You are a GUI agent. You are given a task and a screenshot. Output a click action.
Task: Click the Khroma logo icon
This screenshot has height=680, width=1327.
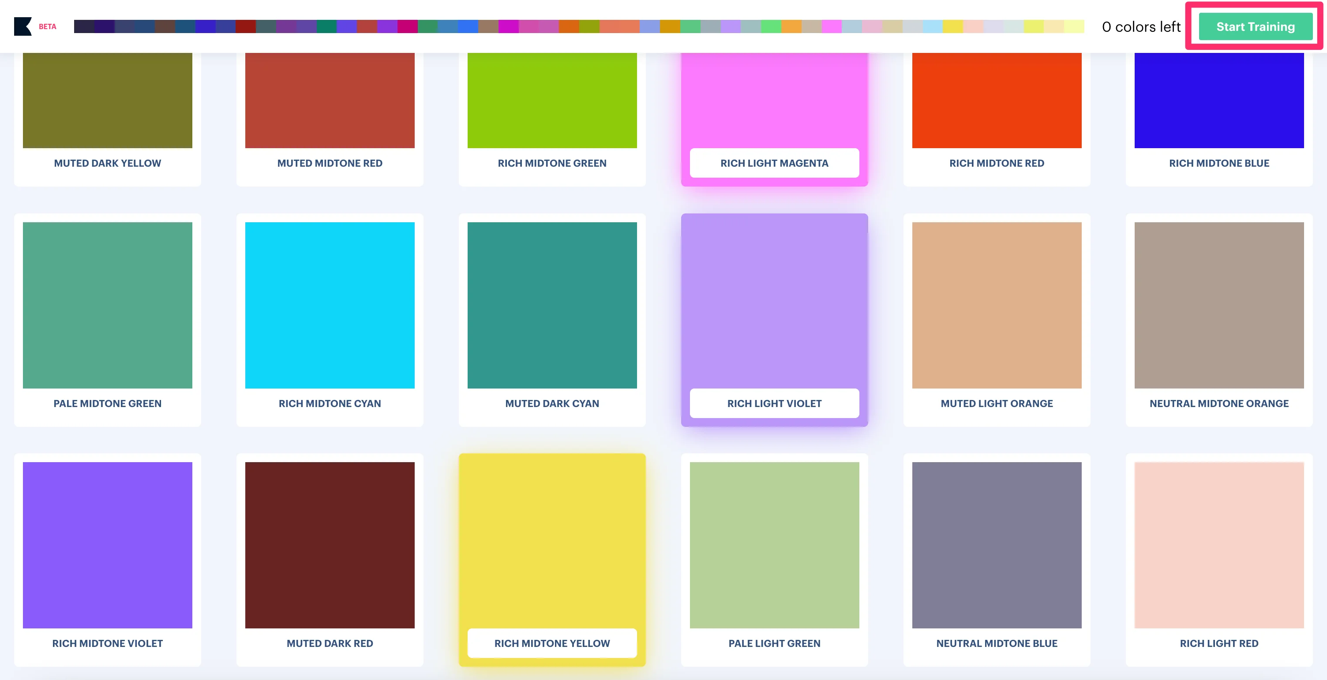tap(22, 26)
